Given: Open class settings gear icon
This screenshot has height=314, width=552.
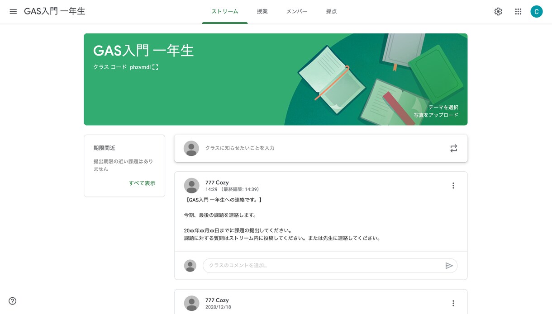Looking at the screenshot, I should [498, 12].
